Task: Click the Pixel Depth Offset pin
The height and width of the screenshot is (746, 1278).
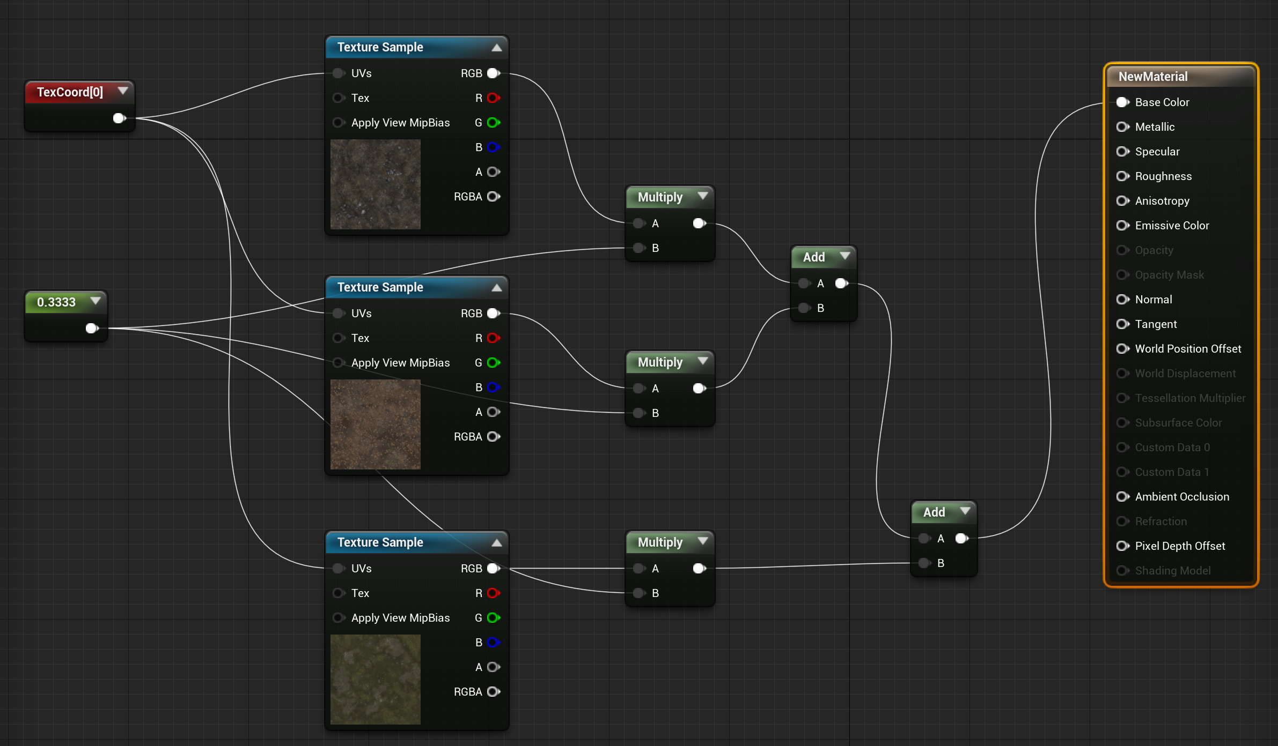Action: (x=1122, y=546)
